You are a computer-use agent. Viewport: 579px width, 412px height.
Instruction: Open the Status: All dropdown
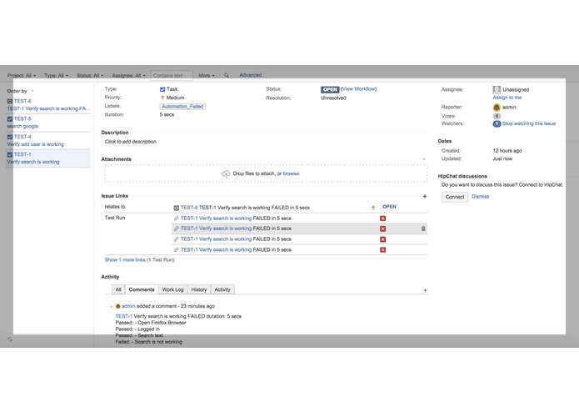point(90,75)
